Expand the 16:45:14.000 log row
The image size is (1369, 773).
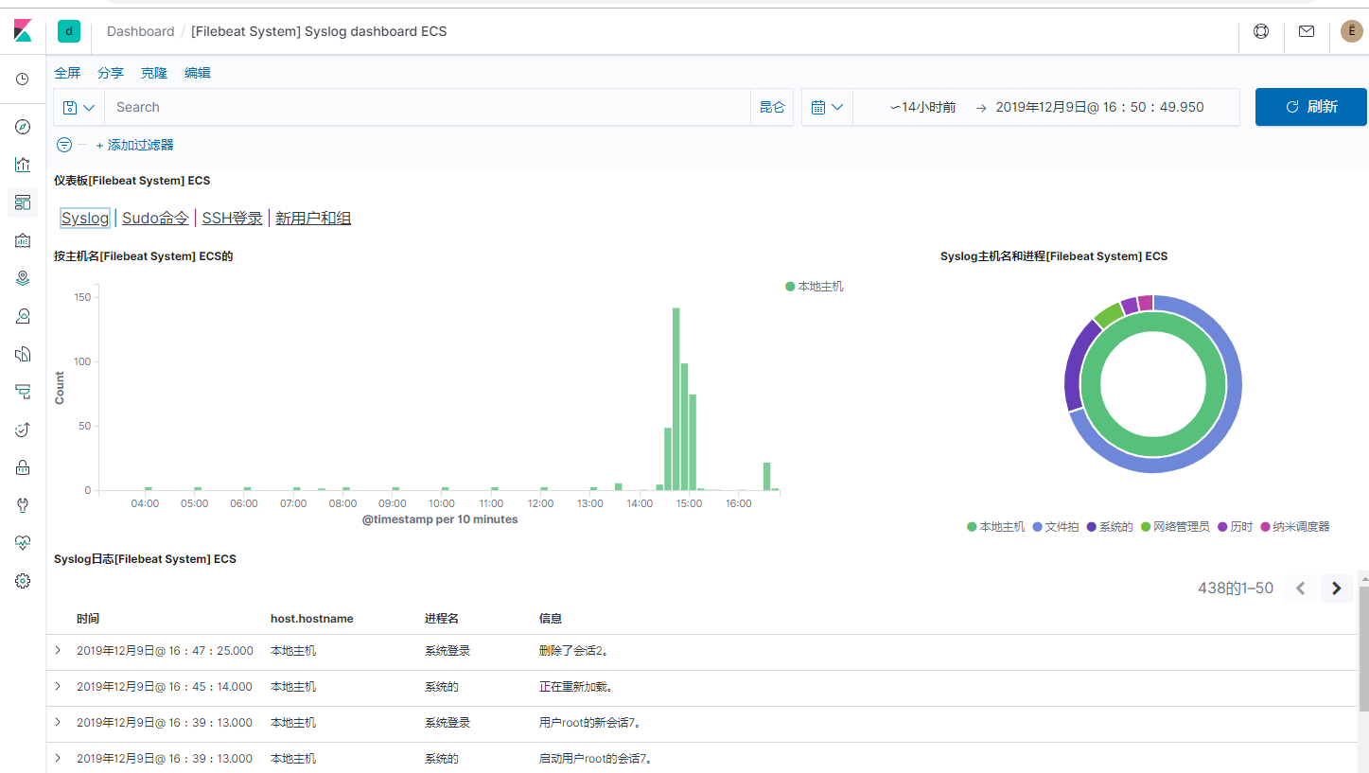[x=58, y=686]
